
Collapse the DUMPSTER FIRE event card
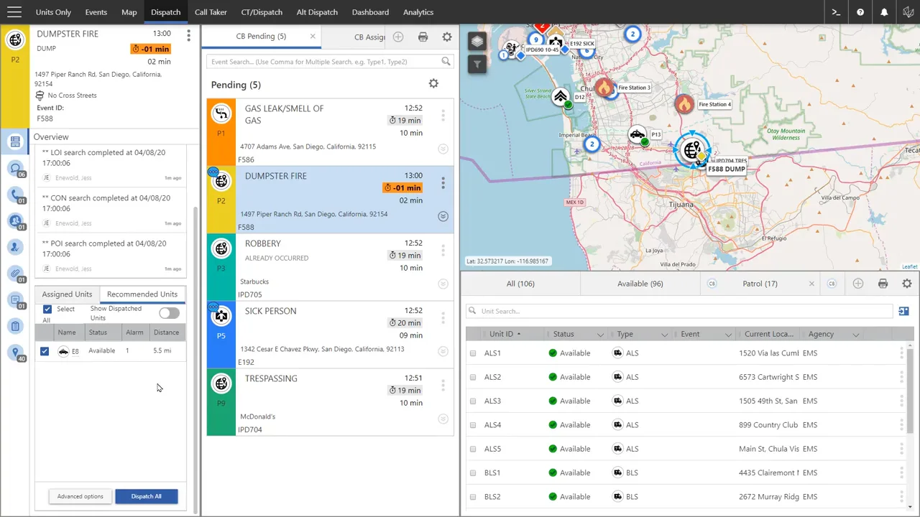(443, 216)
